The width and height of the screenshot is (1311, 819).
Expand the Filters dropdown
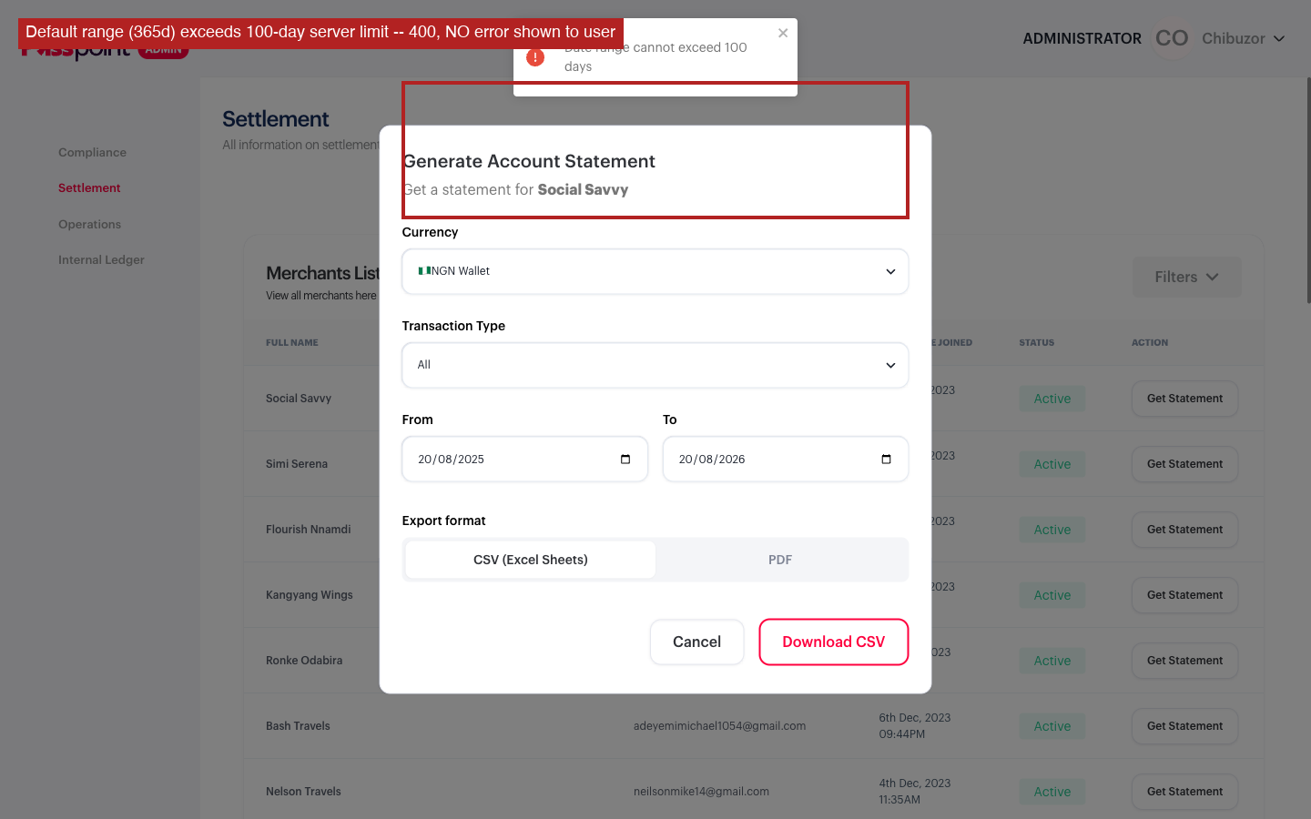coord(1186,277)
